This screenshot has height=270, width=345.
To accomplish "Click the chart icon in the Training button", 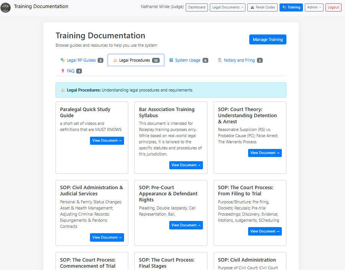I will tap(285, 7).
